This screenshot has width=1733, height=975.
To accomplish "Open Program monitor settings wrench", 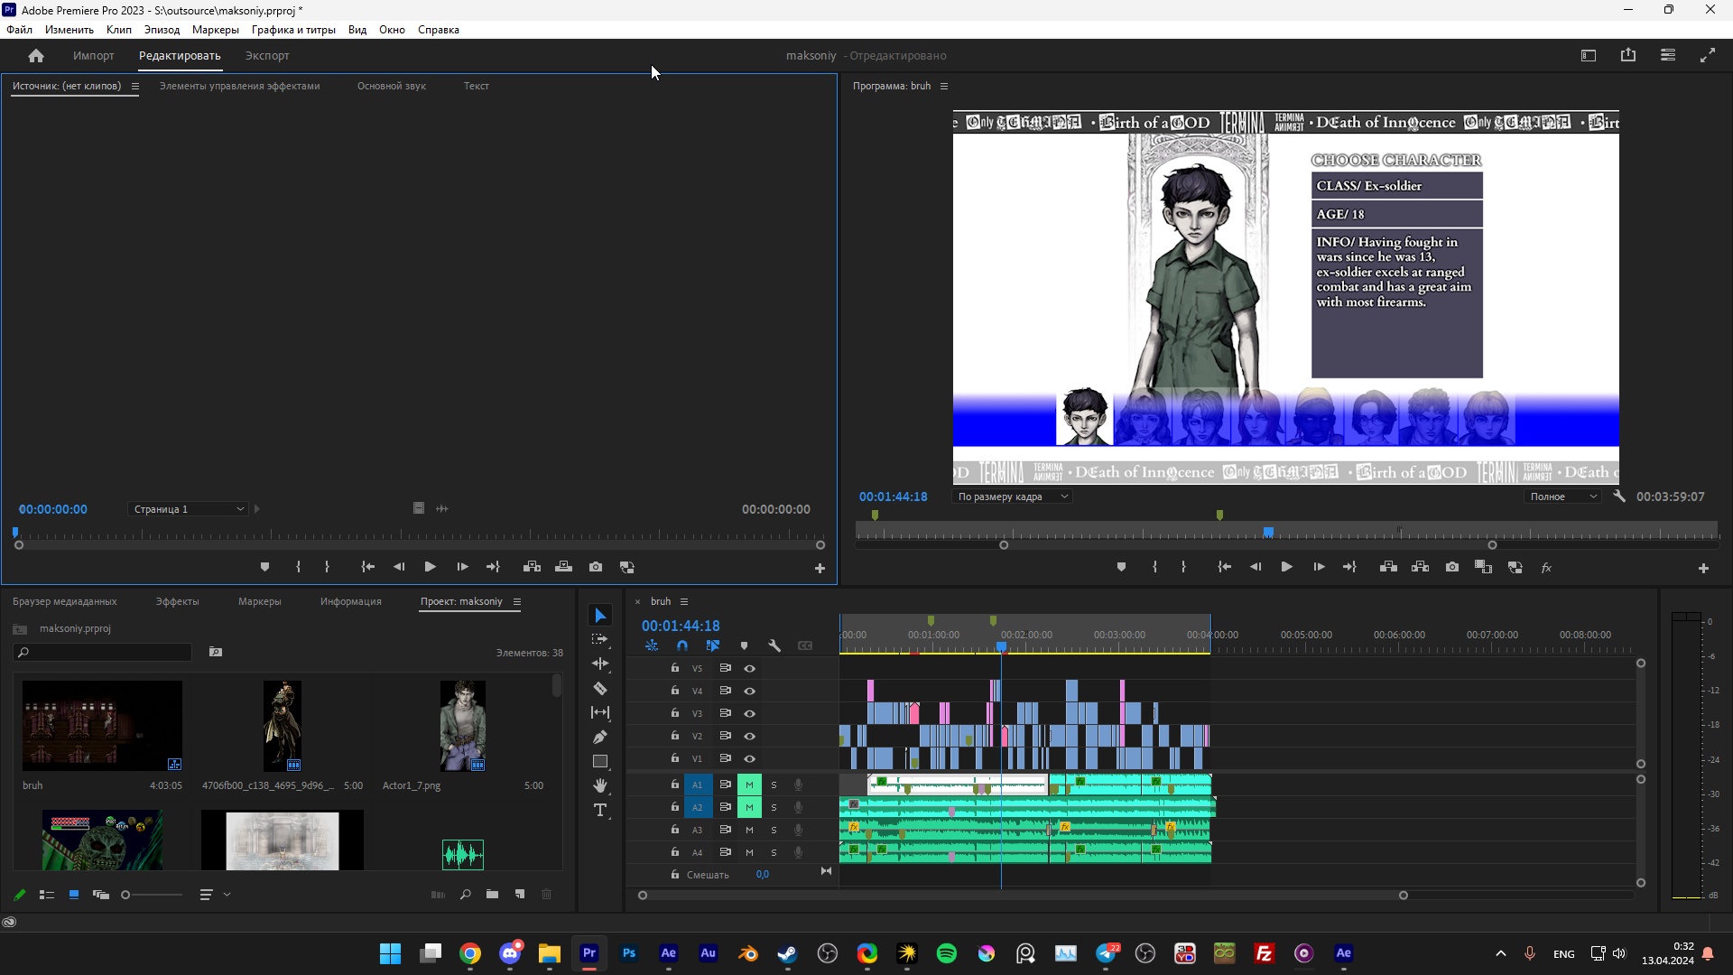I will point(1619,497).
